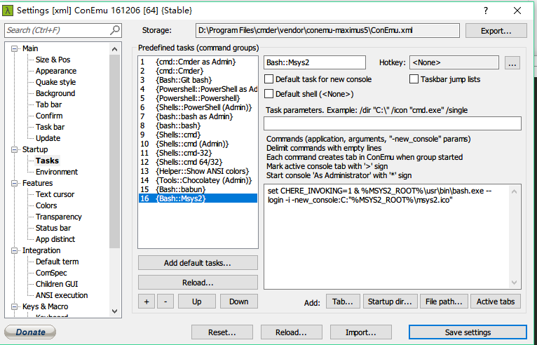
Task: Collapse the Main tree node
Action: [x=14, y=48]
